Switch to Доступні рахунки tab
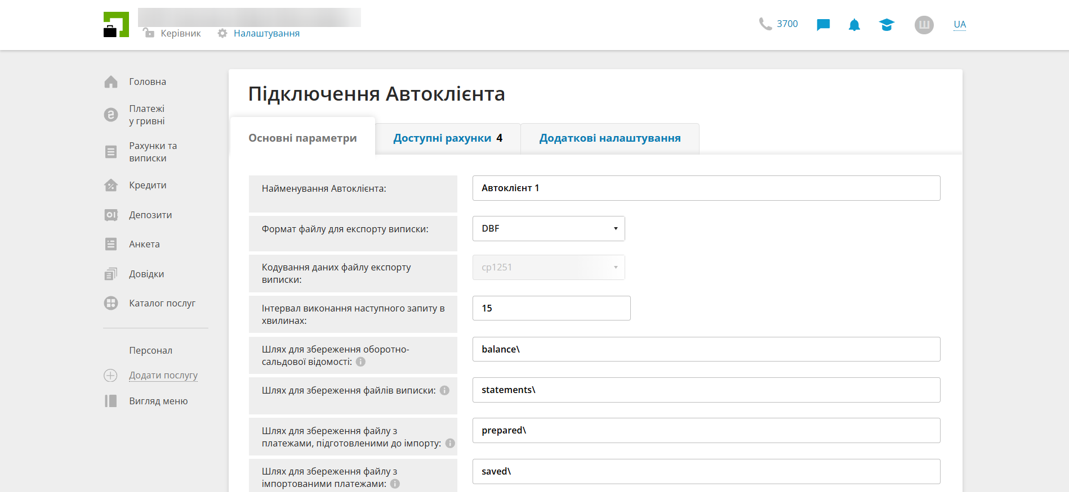1069x492 pixels. point(447,138)
